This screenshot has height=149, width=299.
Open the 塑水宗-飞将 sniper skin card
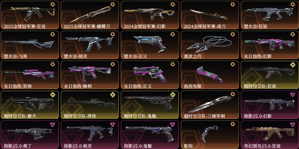tap(30, 45)
